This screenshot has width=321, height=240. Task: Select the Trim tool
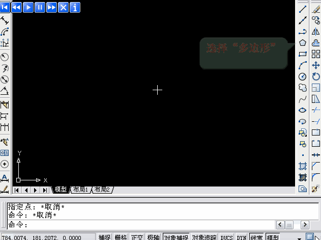[316, 110]
